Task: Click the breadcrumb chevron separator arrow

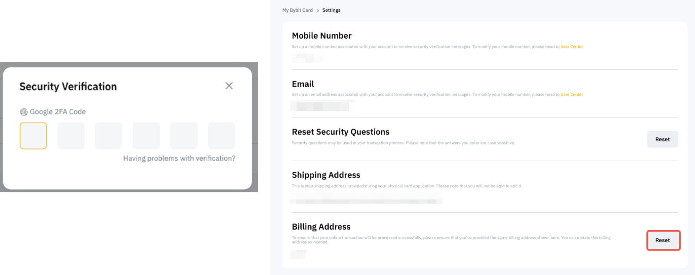Action: [318, 10]
